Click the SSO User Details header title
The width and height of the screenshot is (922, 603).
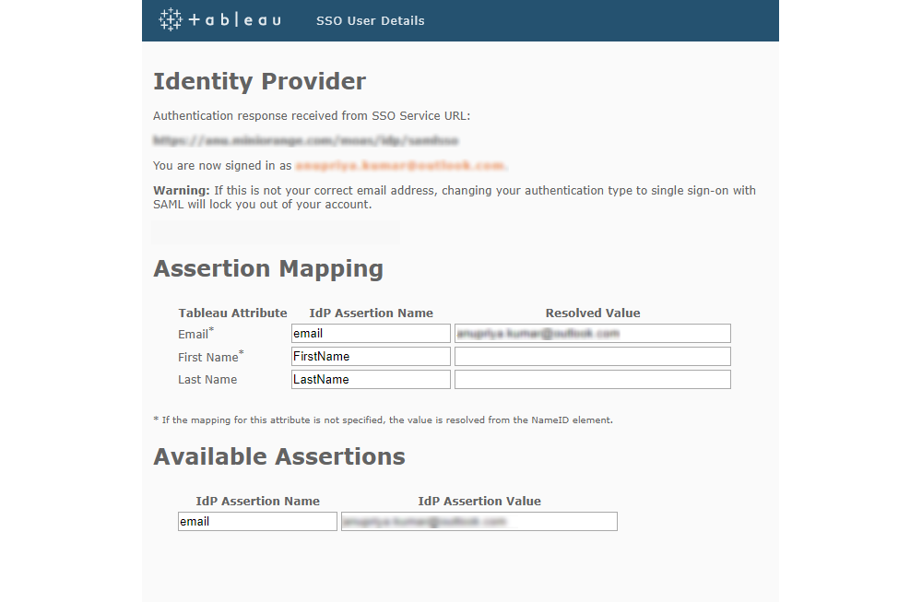click(x=371, y=20)
